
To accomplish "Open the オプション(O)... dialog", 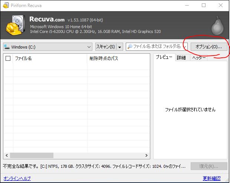I will click(209, 47).
